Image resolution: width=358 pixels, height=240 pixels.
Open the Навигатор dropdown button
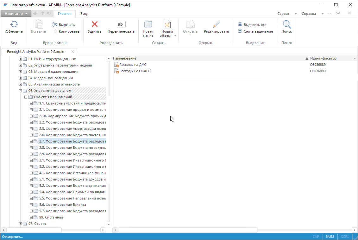pos(16,14)
